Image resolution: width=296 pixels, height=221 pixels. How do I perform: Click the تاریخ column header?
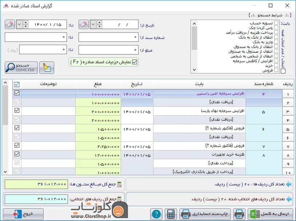137,84
